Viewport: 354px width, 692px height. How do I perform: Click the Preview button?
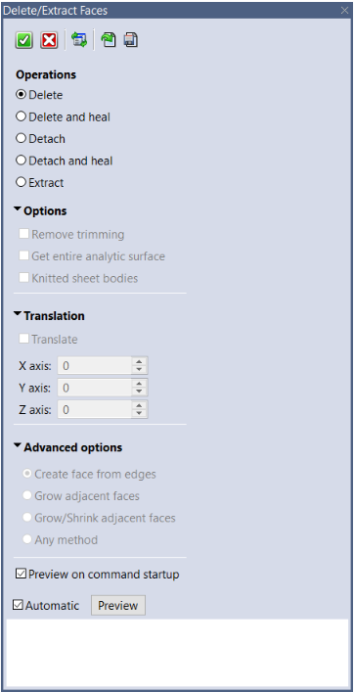[118, 606]
